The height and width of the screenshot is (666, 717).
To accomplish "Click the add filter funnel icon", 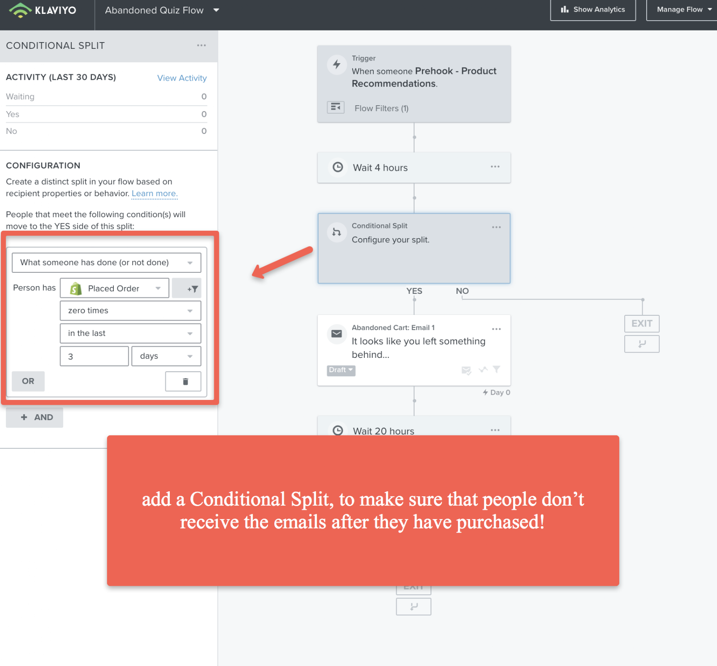I will tap(186, 288).
